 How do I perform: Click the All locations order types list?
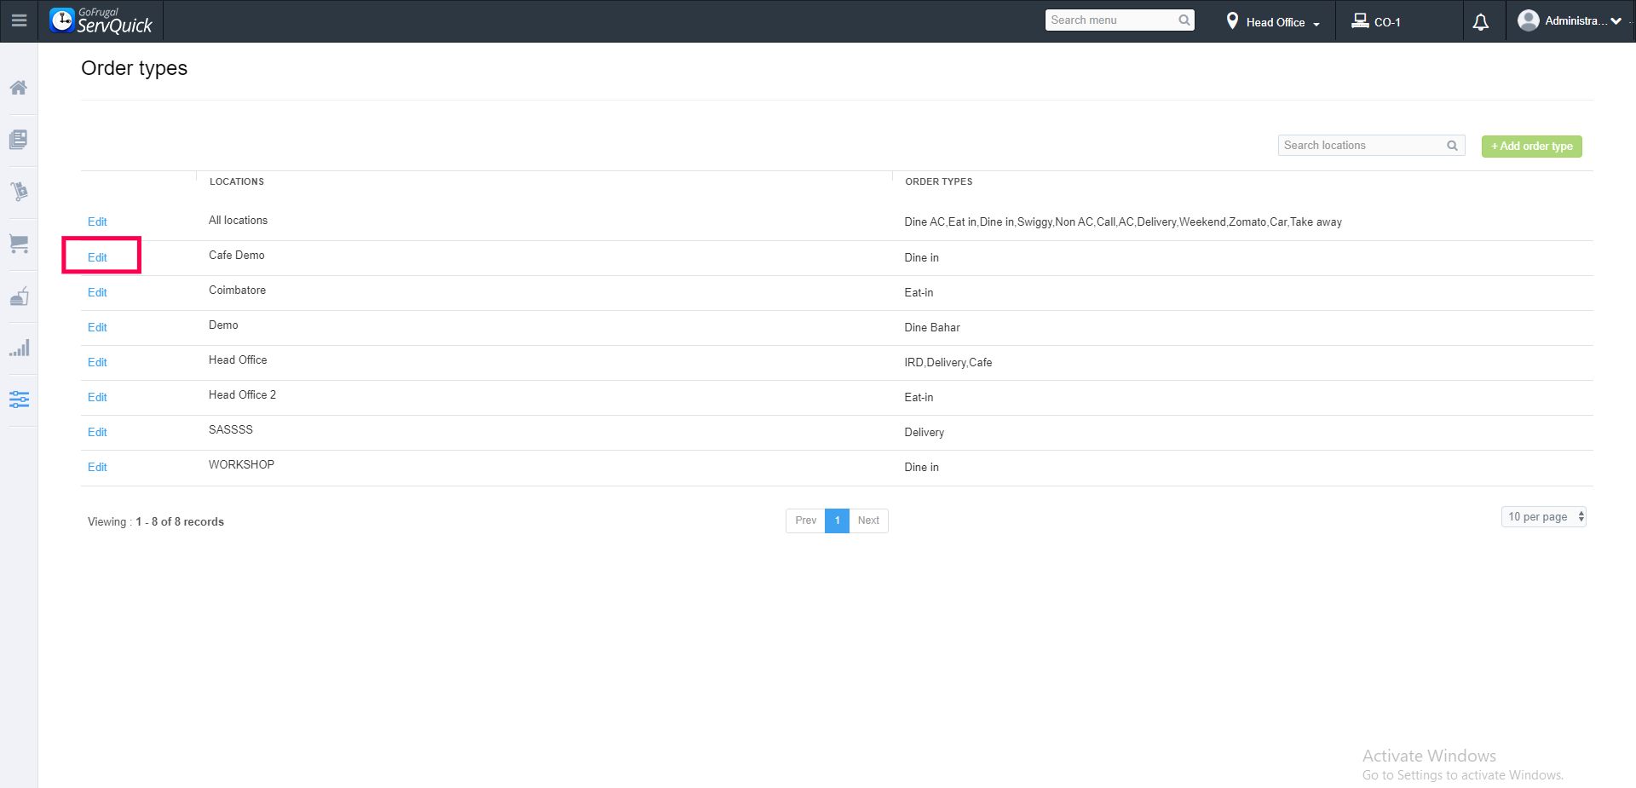(x=1123, y=222)
